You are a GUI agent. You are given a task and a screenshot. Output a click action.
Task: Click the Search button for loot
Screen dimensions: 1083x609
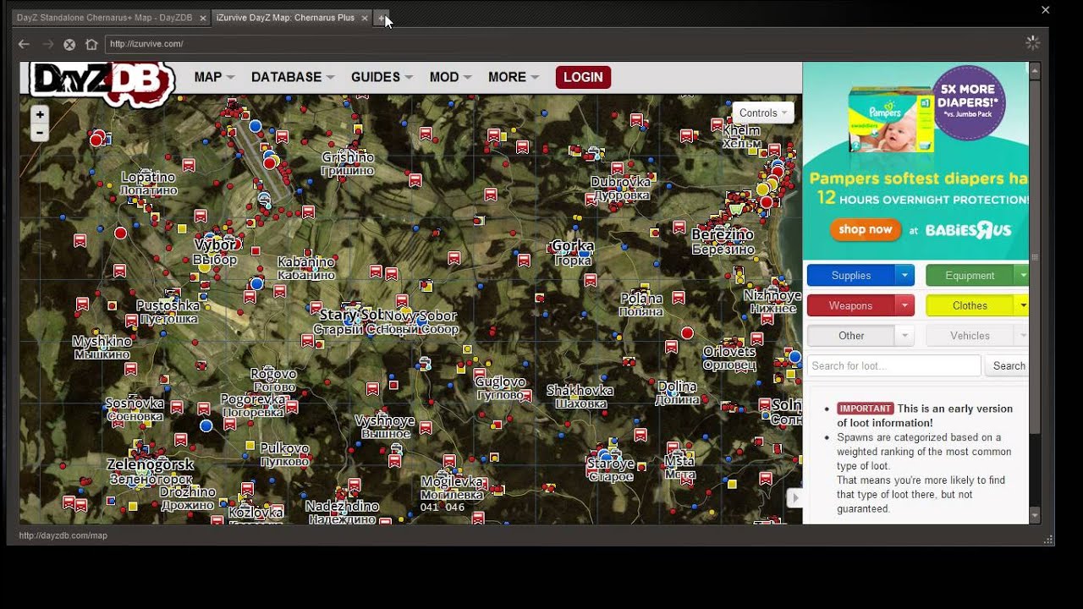coord(1009,365)
